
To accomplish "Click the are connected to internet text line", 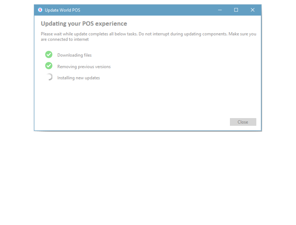I will [65, 39].
